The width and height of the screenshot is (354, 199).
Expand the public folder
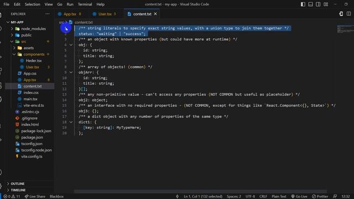12,35
